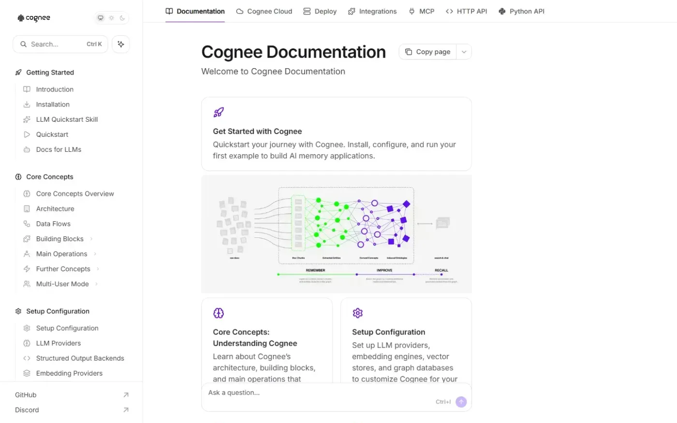The height and width of the screenshot is (423, 677).
Task: Click gear icon in Setup Configuration card
Action: (358, 313)
